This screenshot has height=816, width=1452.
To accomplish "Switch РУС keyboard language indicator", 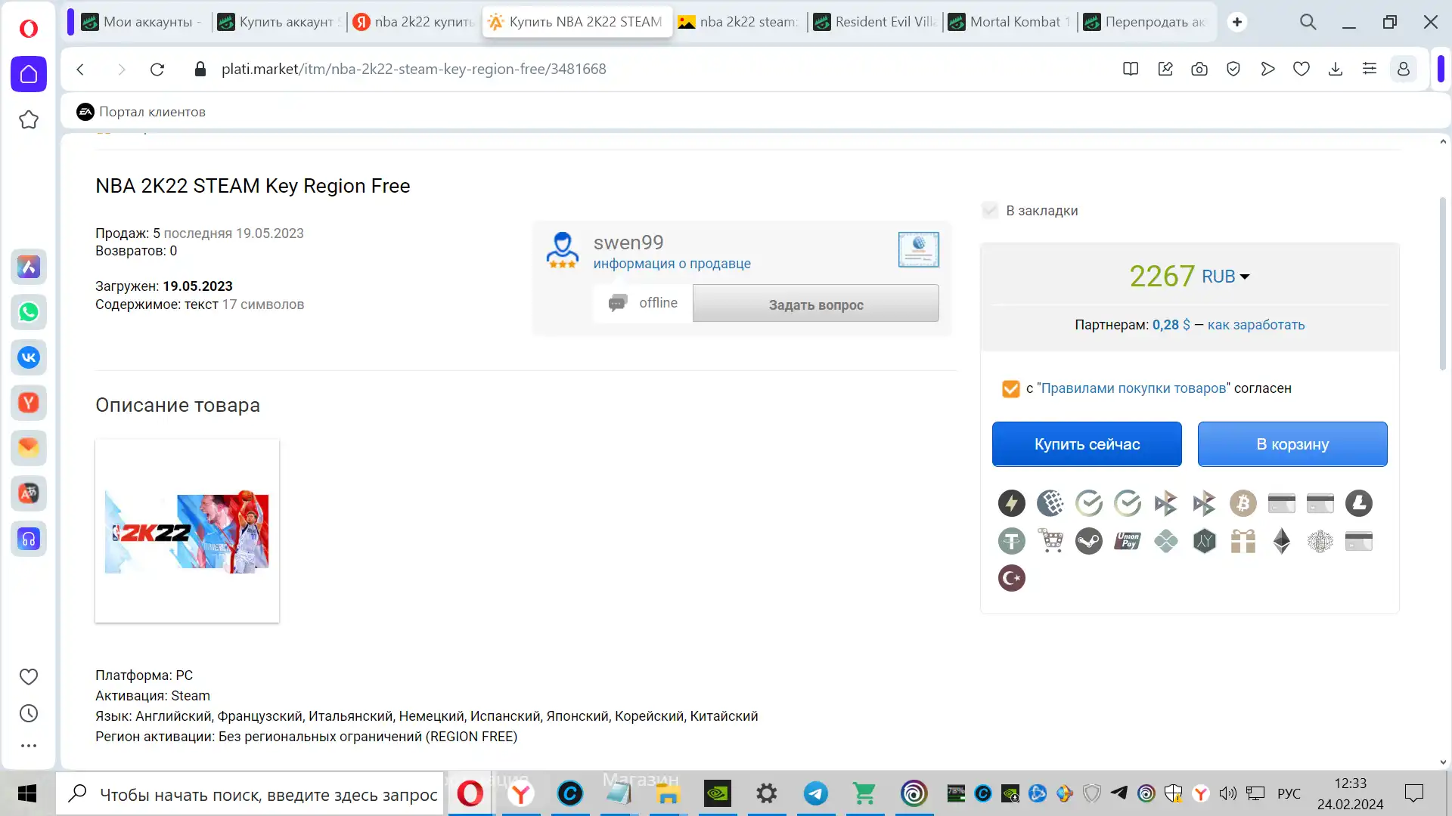I will point(1289,793).
